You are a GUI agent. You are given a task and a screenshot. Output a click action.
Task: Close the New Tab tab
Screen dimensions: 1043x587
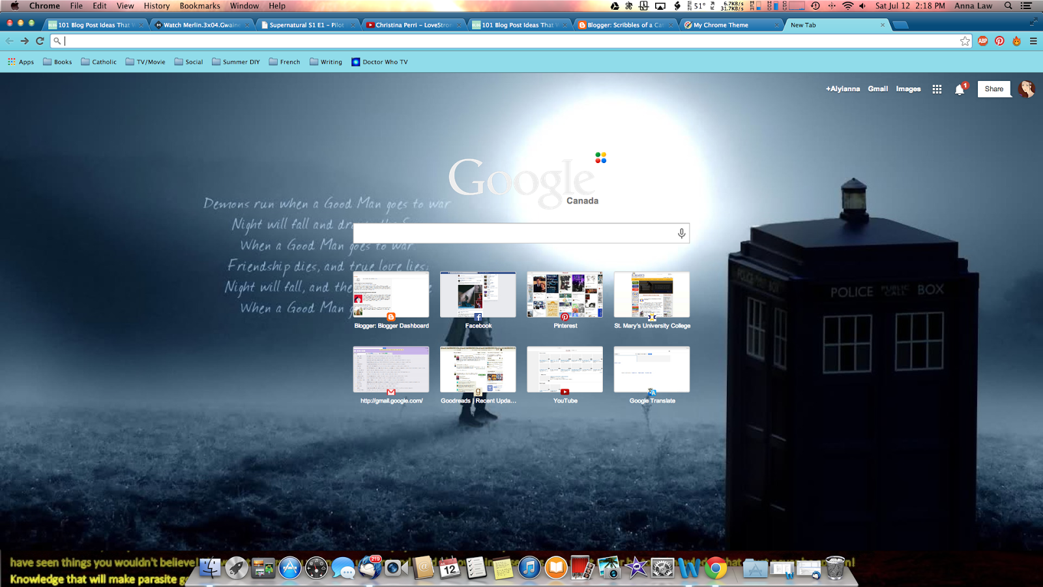click(883, 25)
